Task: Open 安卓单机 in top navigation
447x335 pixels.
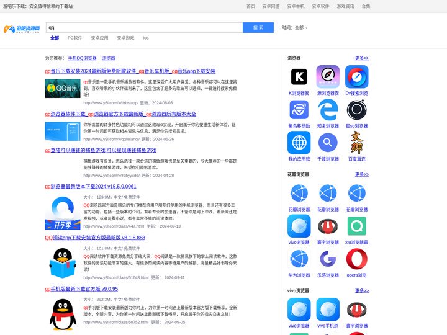Action: [x=296, y=6]
